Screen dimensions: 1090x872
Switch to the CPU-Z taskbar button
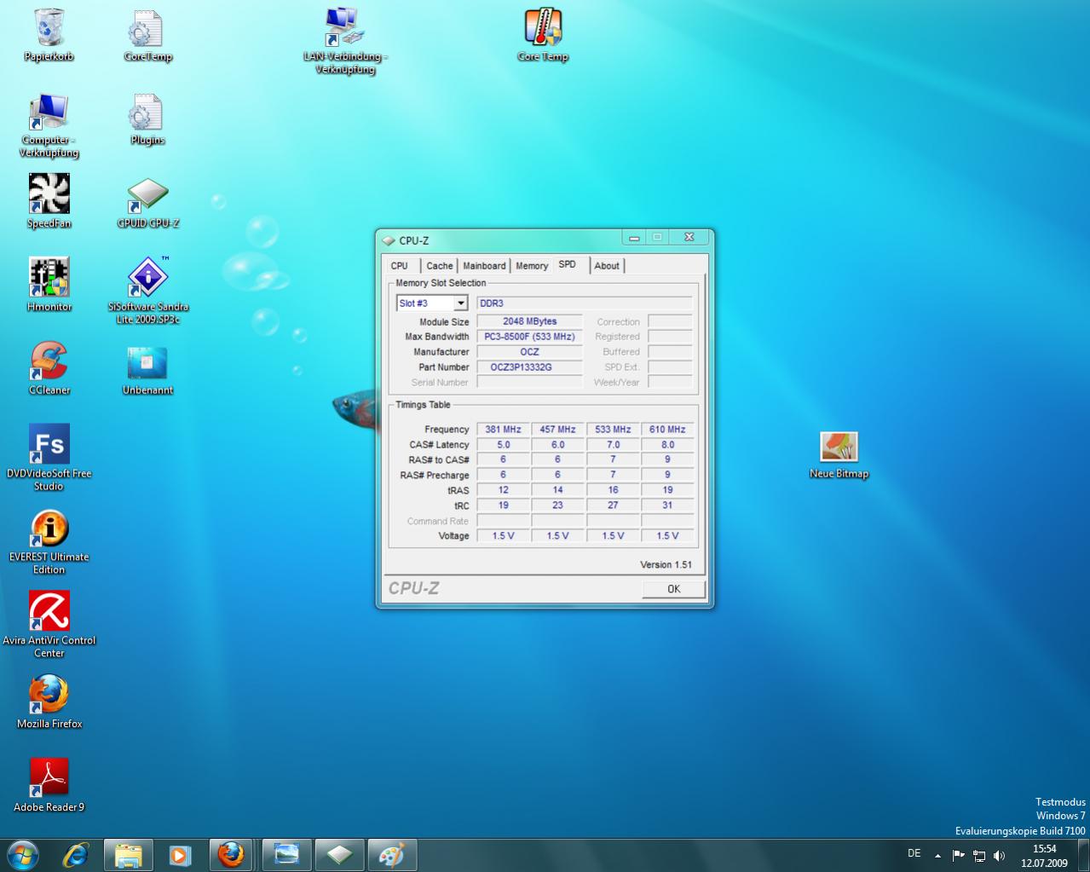click(x=339, y=854)
